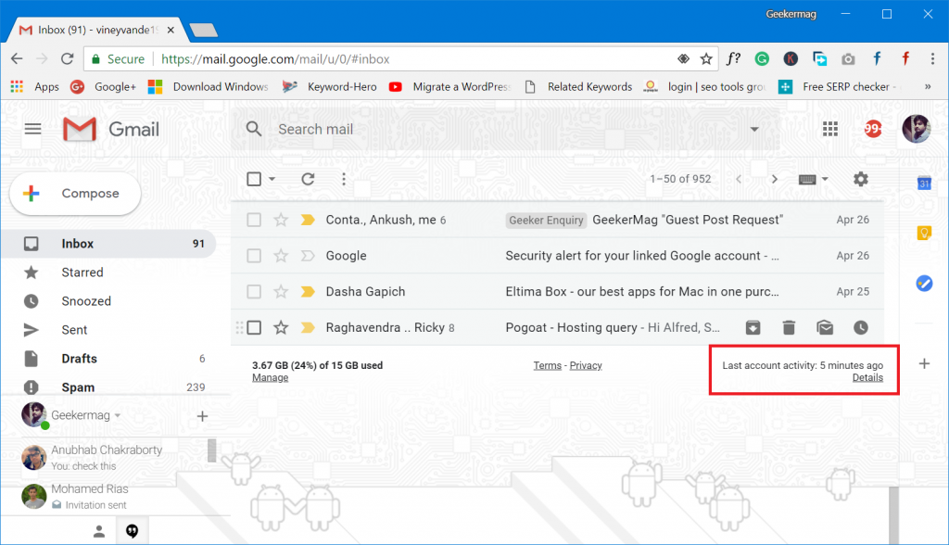Click the search magnifier icon
Viewport: 949px width, 545px height.
point(254,129)
